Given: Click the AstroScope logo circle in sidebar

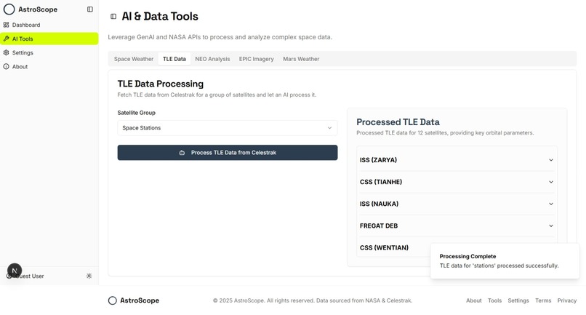Looking at the screenshot, I should (x=9, y=9).
